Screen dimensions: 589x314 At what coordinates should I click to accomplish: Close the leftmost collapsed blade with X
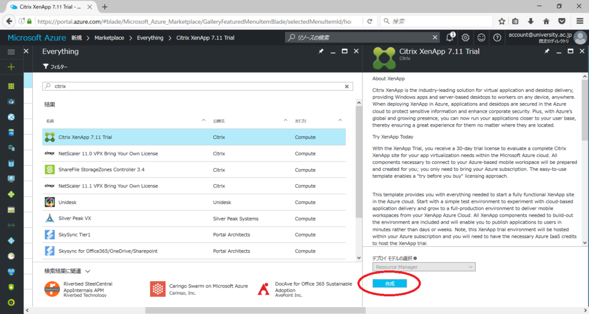26,51
